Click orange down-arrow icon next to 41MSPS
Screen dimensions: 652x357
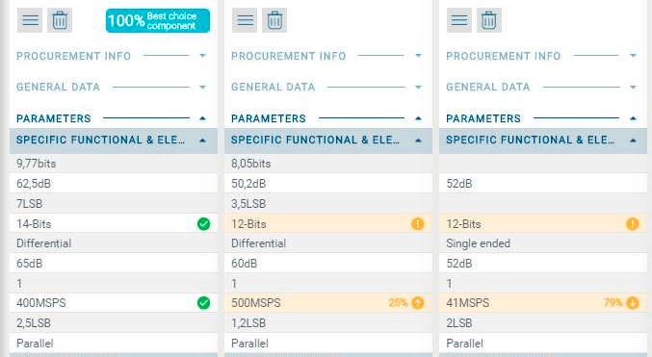(632, 302)
